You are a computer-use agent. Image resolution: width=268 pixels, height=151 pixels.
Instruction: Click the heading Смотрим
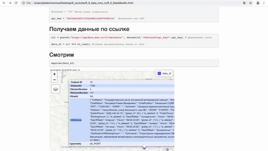[x=62, y=55]
